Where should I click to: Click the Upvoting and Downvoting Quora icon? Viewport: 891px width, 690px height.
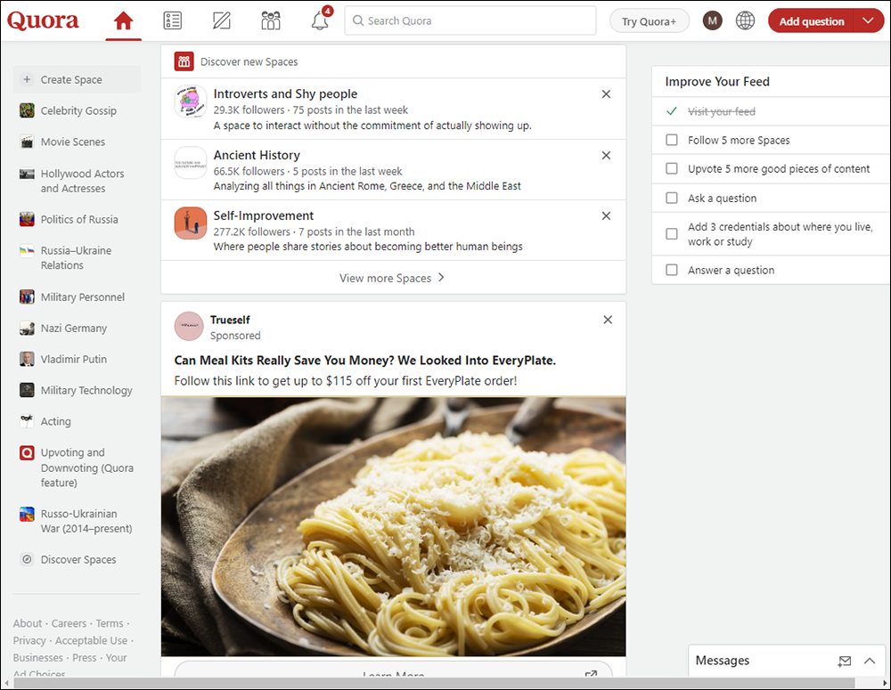(27, 452)
